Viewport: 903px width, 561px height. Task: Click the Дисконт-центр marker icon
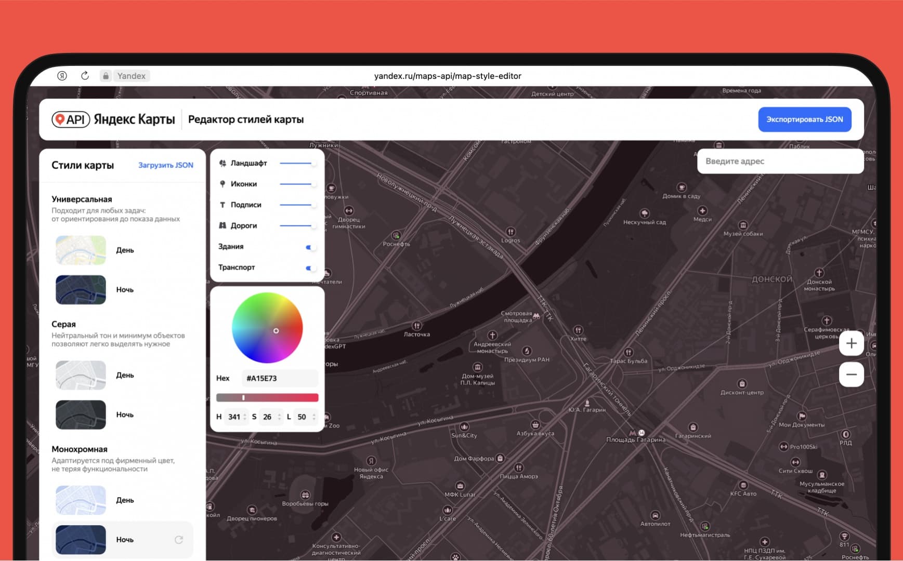742,384
